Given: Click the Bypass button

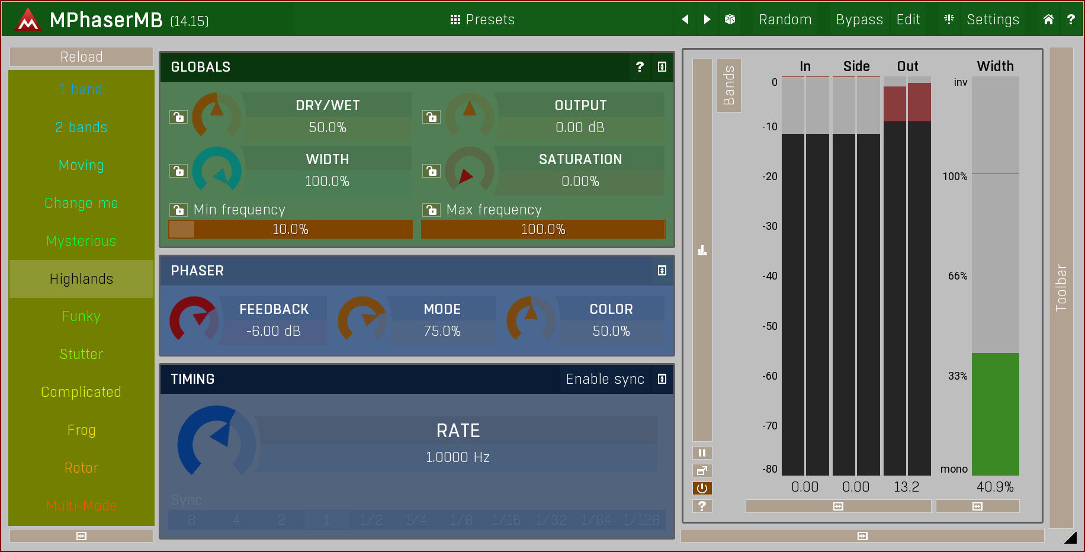Looking at the screenshot, I should point(859,20).
